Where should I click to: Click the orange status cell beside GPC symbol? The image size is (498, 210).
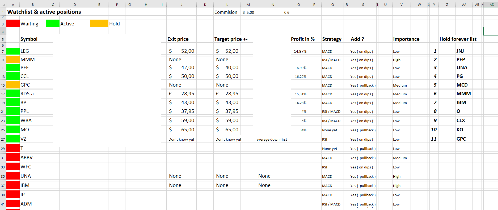(x=13, y=85)
